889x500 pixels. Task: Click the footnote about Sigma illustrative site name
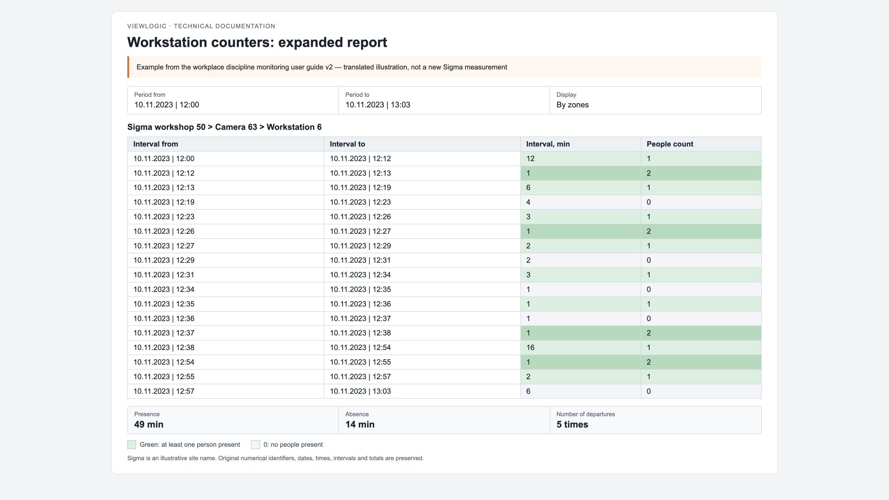275,458
